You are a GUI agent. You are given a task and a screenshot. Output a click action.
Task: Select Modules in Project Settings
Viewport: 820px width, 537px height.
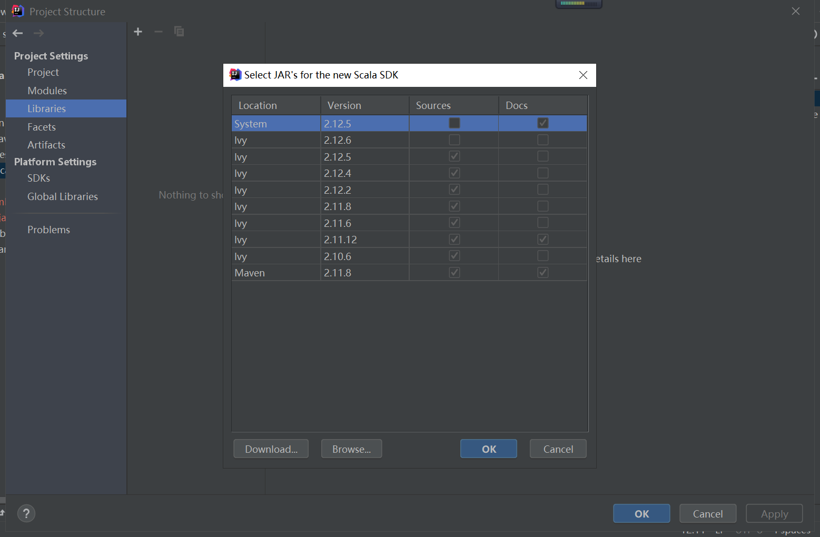[47, 91]
